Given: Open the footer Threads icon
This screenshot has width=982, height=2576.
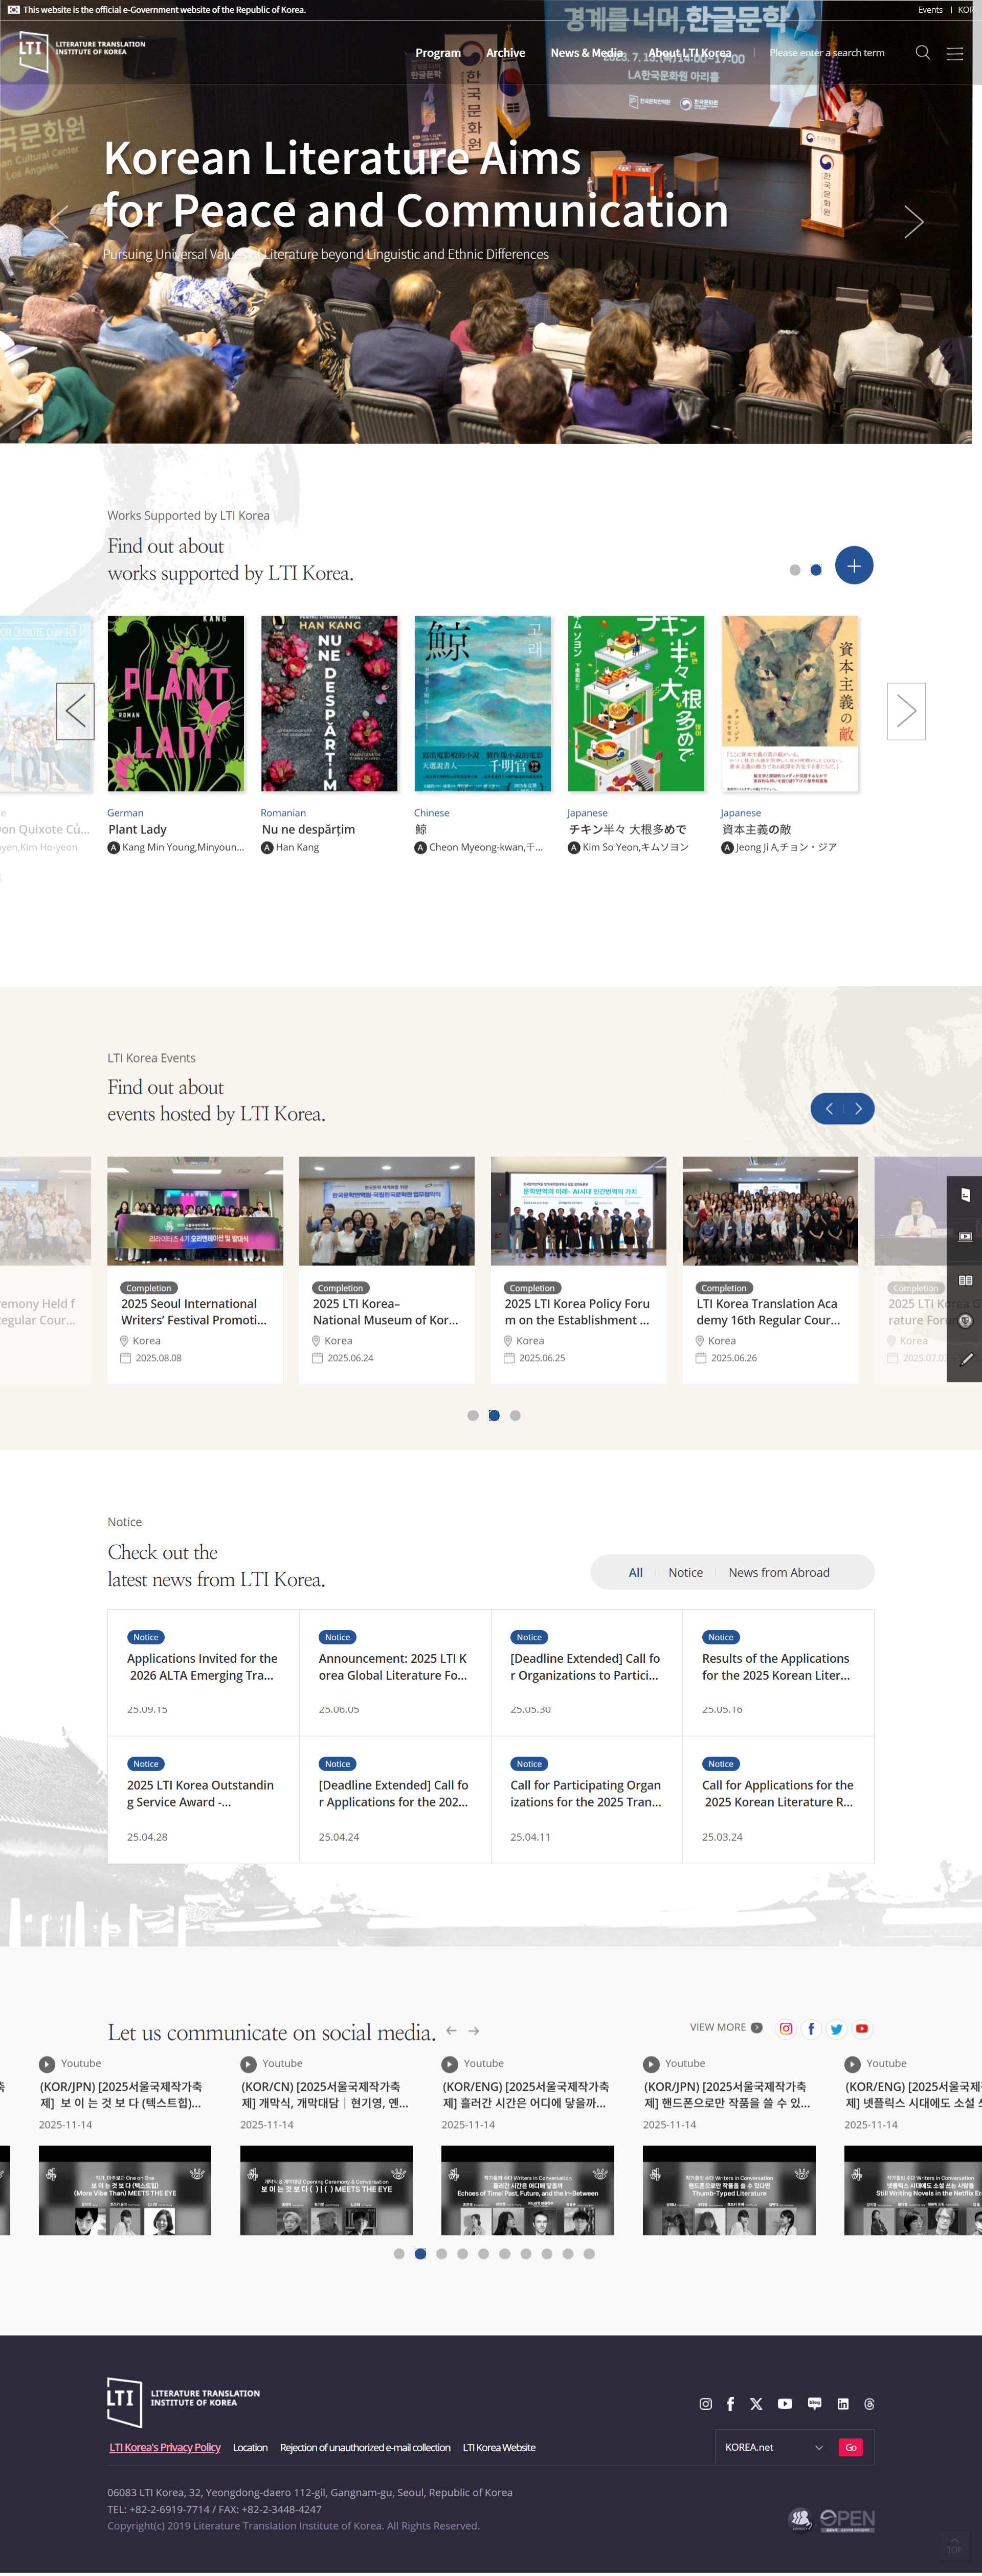Looking at the screenshot, I should (x=869, y=2404).
